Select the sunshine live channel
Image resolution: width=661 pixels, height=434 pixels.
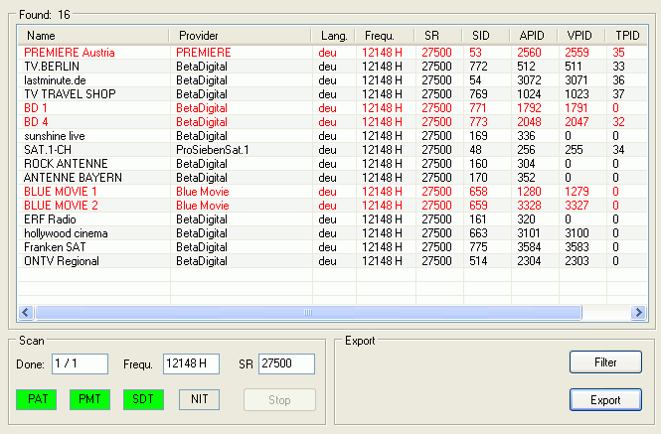click(333, 136)
